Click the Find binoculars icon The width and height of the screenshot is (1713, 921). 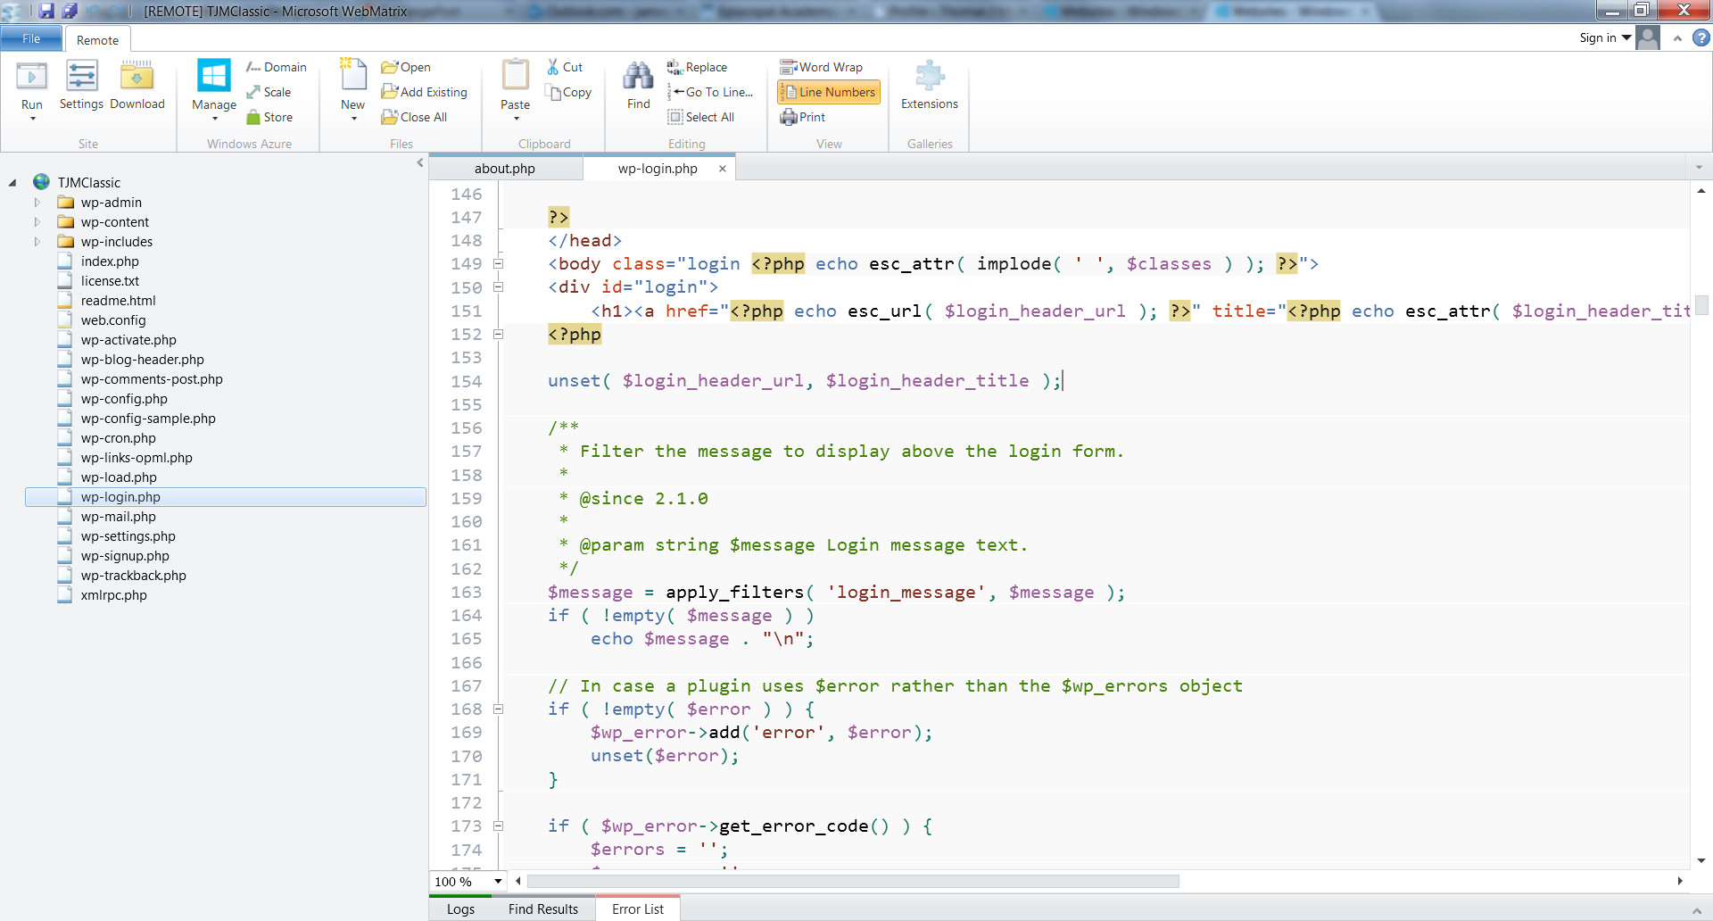pyautogui.click(x=638, y=77)
